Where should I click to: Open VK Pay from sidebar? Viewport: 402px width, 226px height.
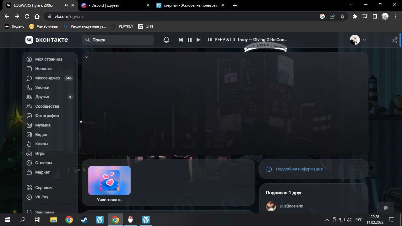(41, 197)
